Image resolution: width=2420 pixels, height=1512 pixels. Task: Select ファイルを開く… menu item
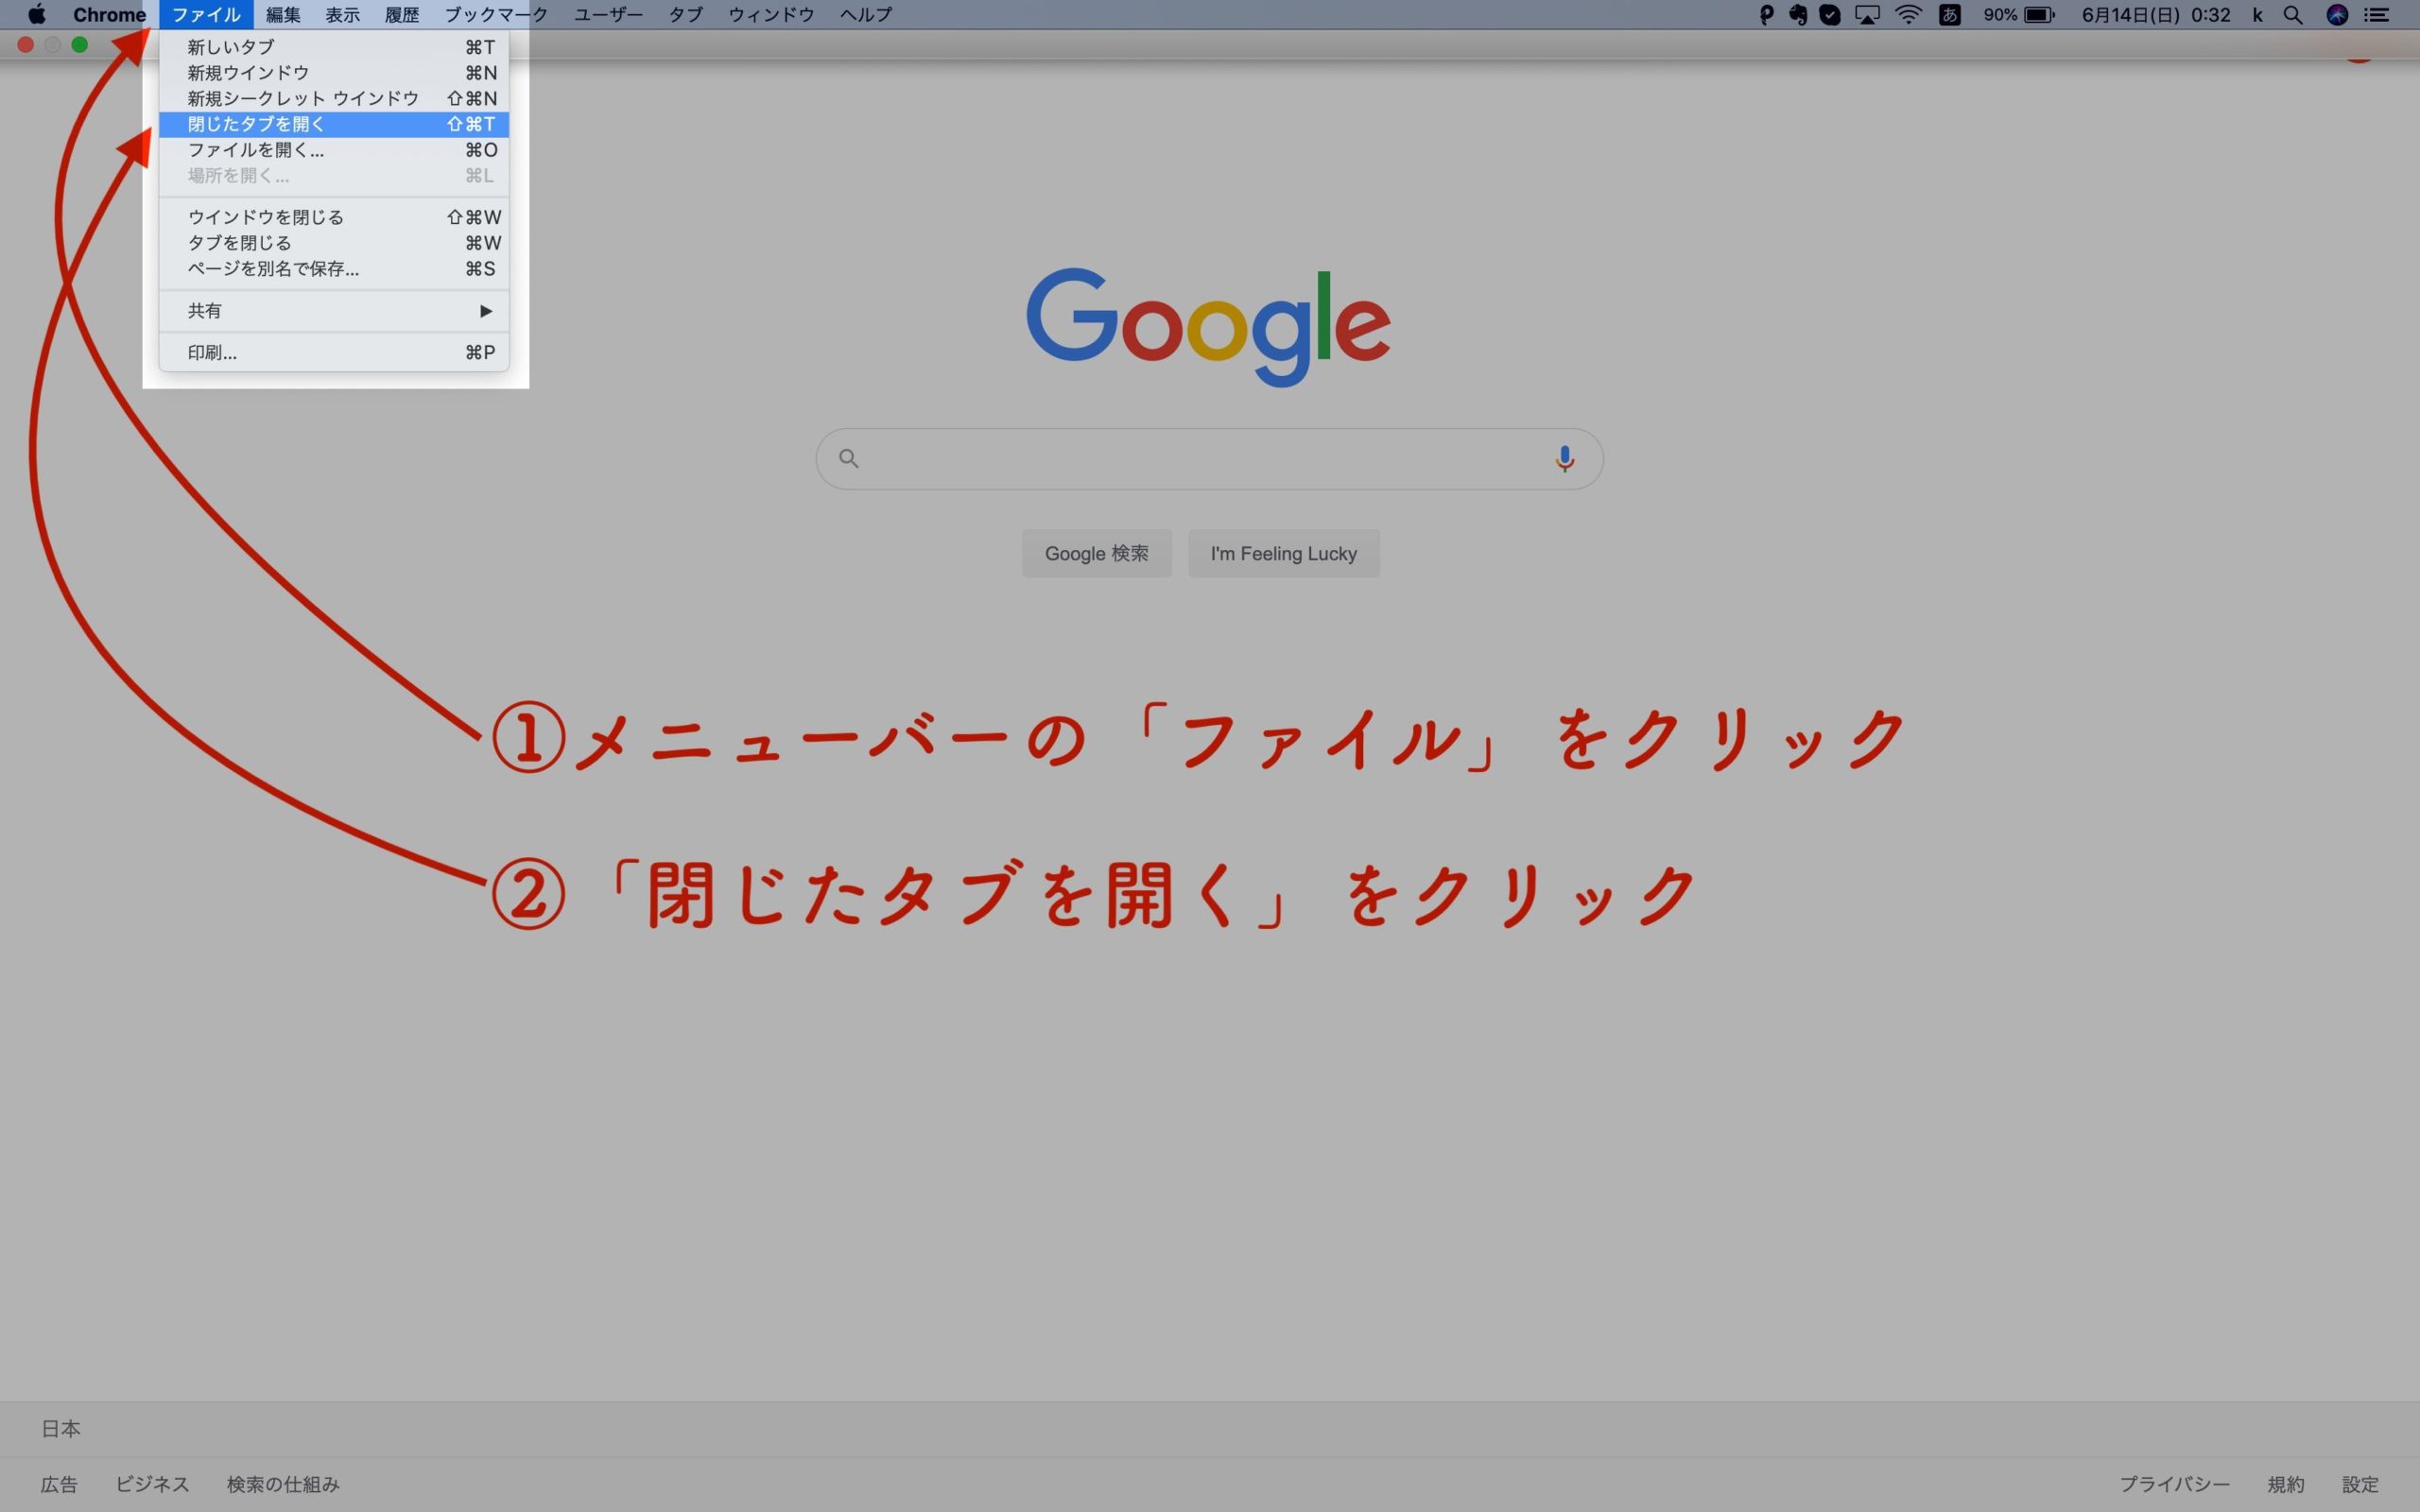click(334, 150)
